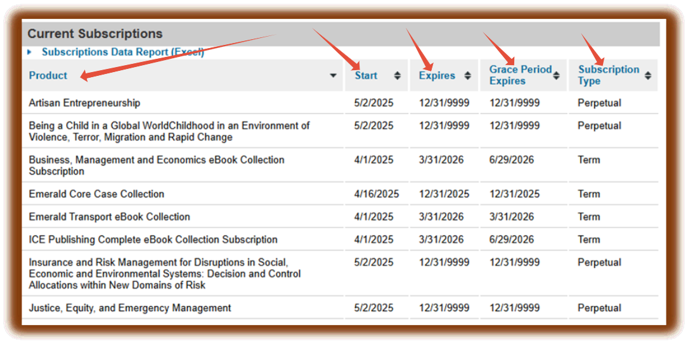688x344 pixels.
Task: Click sort arrows icon next to Start
Action: (397, 75)
